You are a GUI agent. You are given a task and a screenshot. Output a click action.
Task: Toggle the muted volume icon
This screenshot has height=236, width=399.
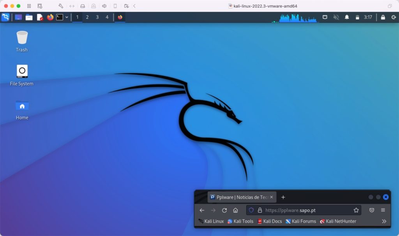(x=336, y=17)
